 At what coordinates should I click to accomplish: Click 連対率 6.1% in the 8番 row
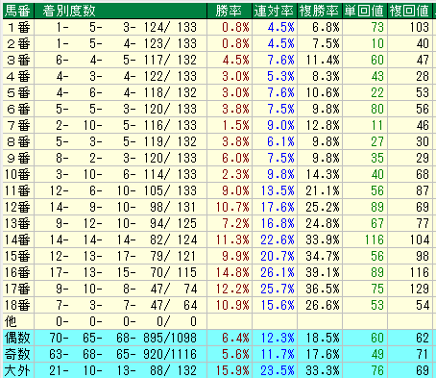(x=280, y=142)
